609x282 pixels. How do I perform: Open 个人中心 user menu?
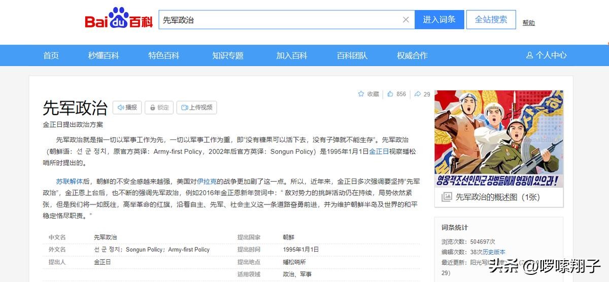click(546, 55)
